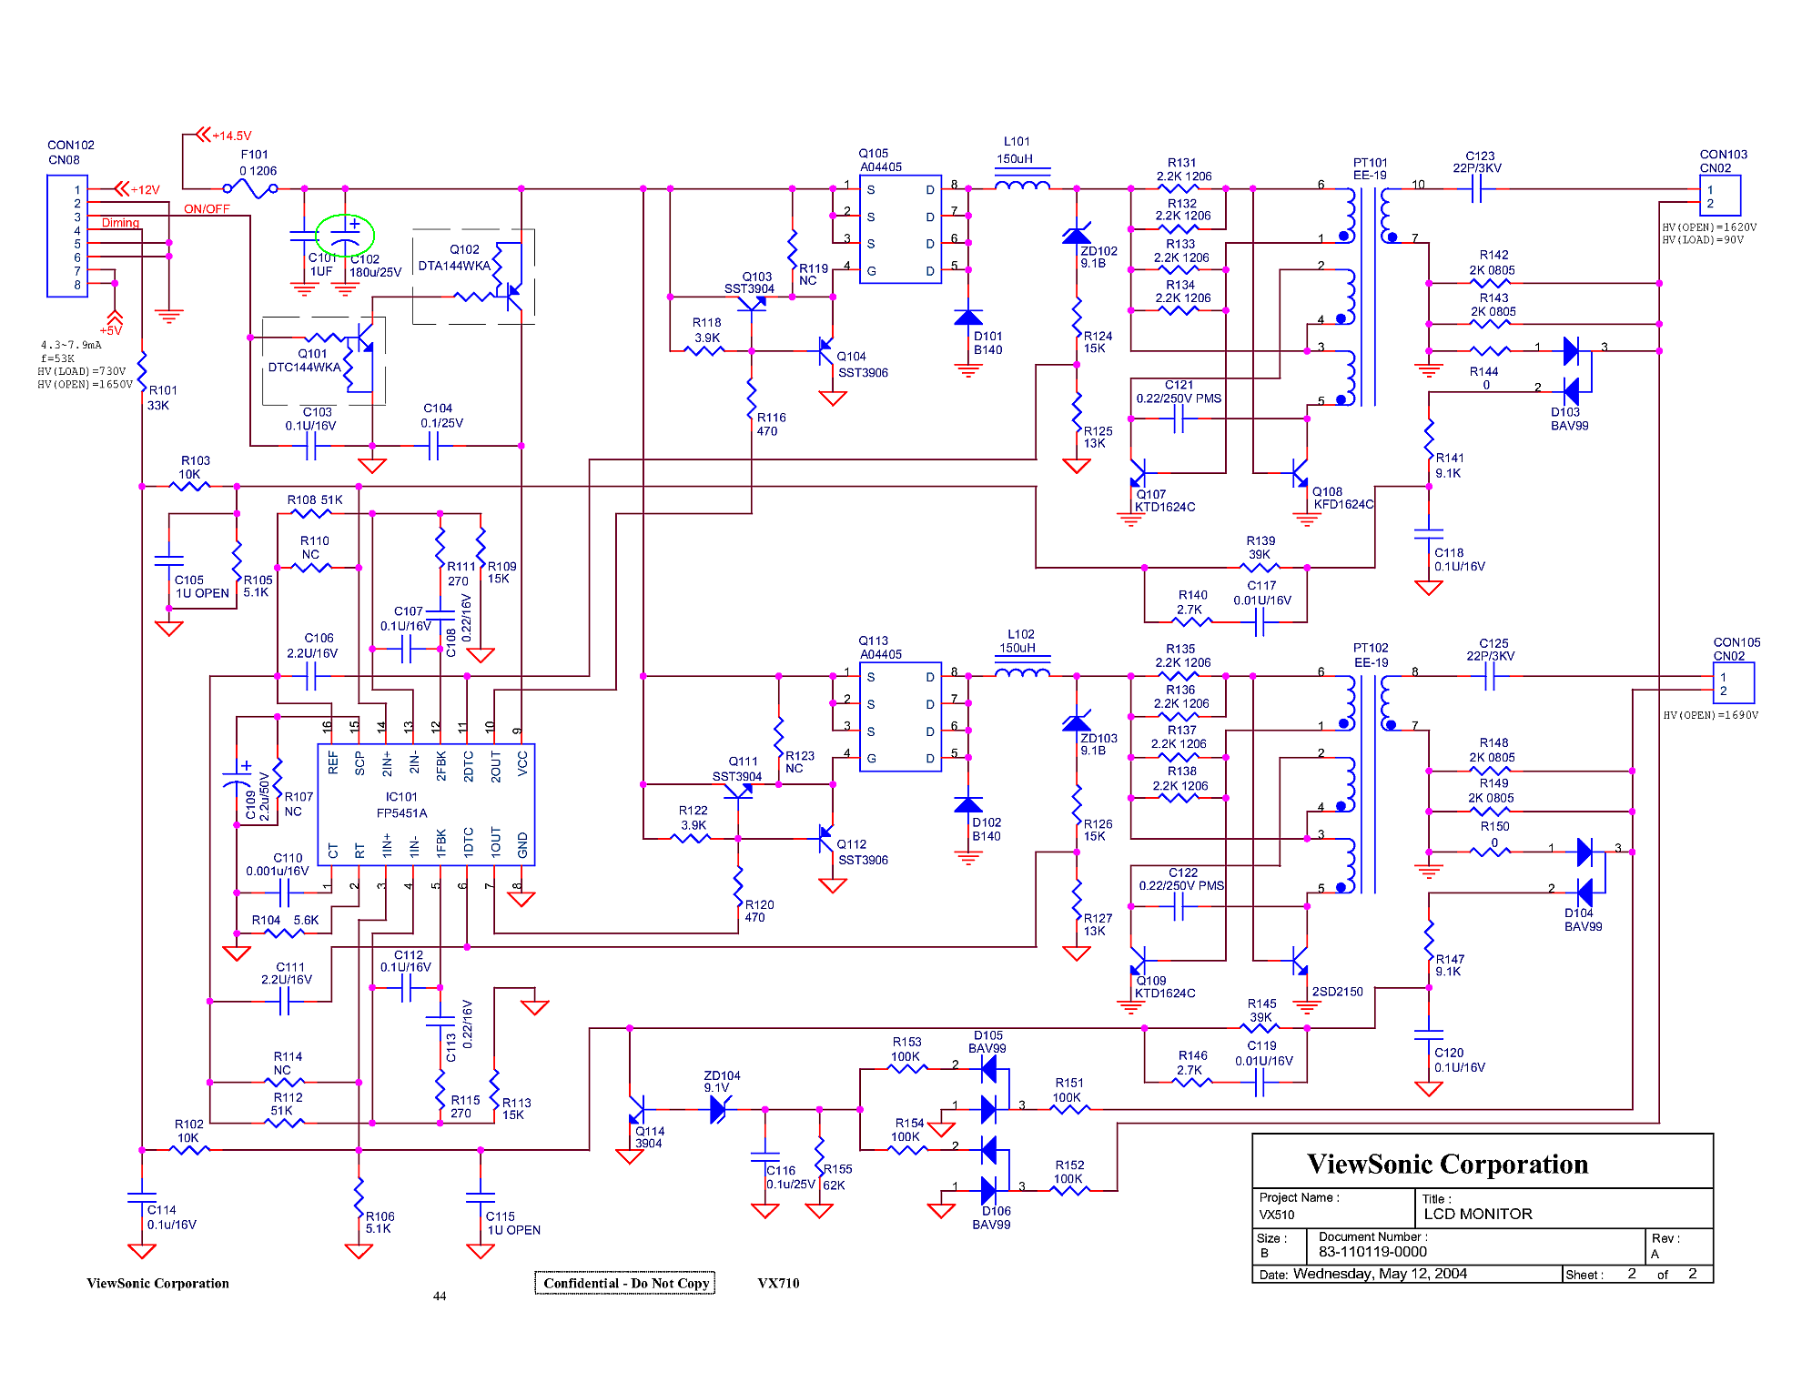Click the CON103 connector box
1802x1392 pixels.
click(1720, 196)
